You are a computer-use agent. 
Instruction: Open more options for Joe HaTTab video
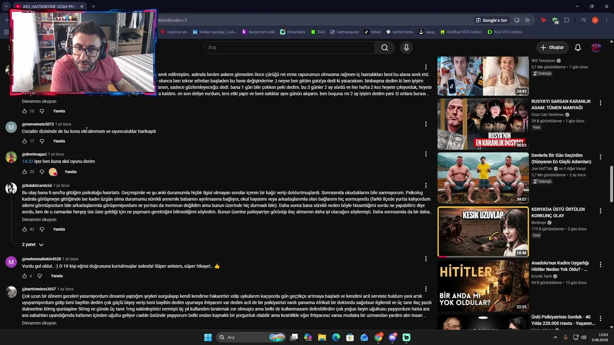(600, 157)
